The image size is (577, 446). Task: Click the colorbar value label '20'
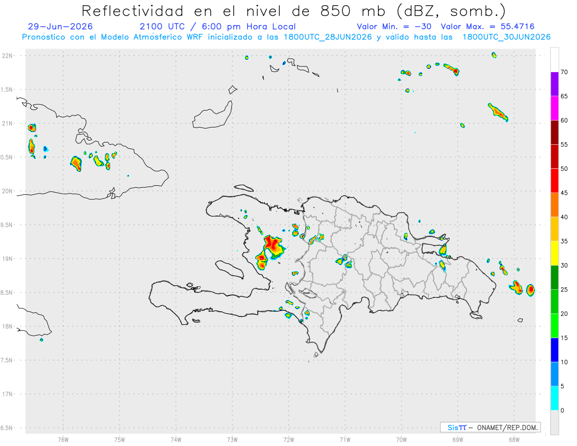click(x=564, y=314)
